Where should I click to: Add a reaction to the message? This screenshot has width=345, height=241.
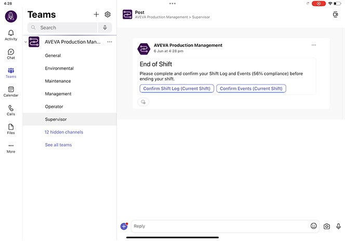coord(143,102)
